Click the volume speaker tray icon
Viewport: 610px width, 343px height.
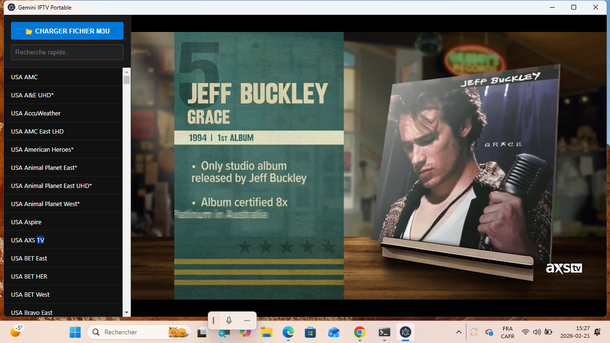[x=537, y=332]
